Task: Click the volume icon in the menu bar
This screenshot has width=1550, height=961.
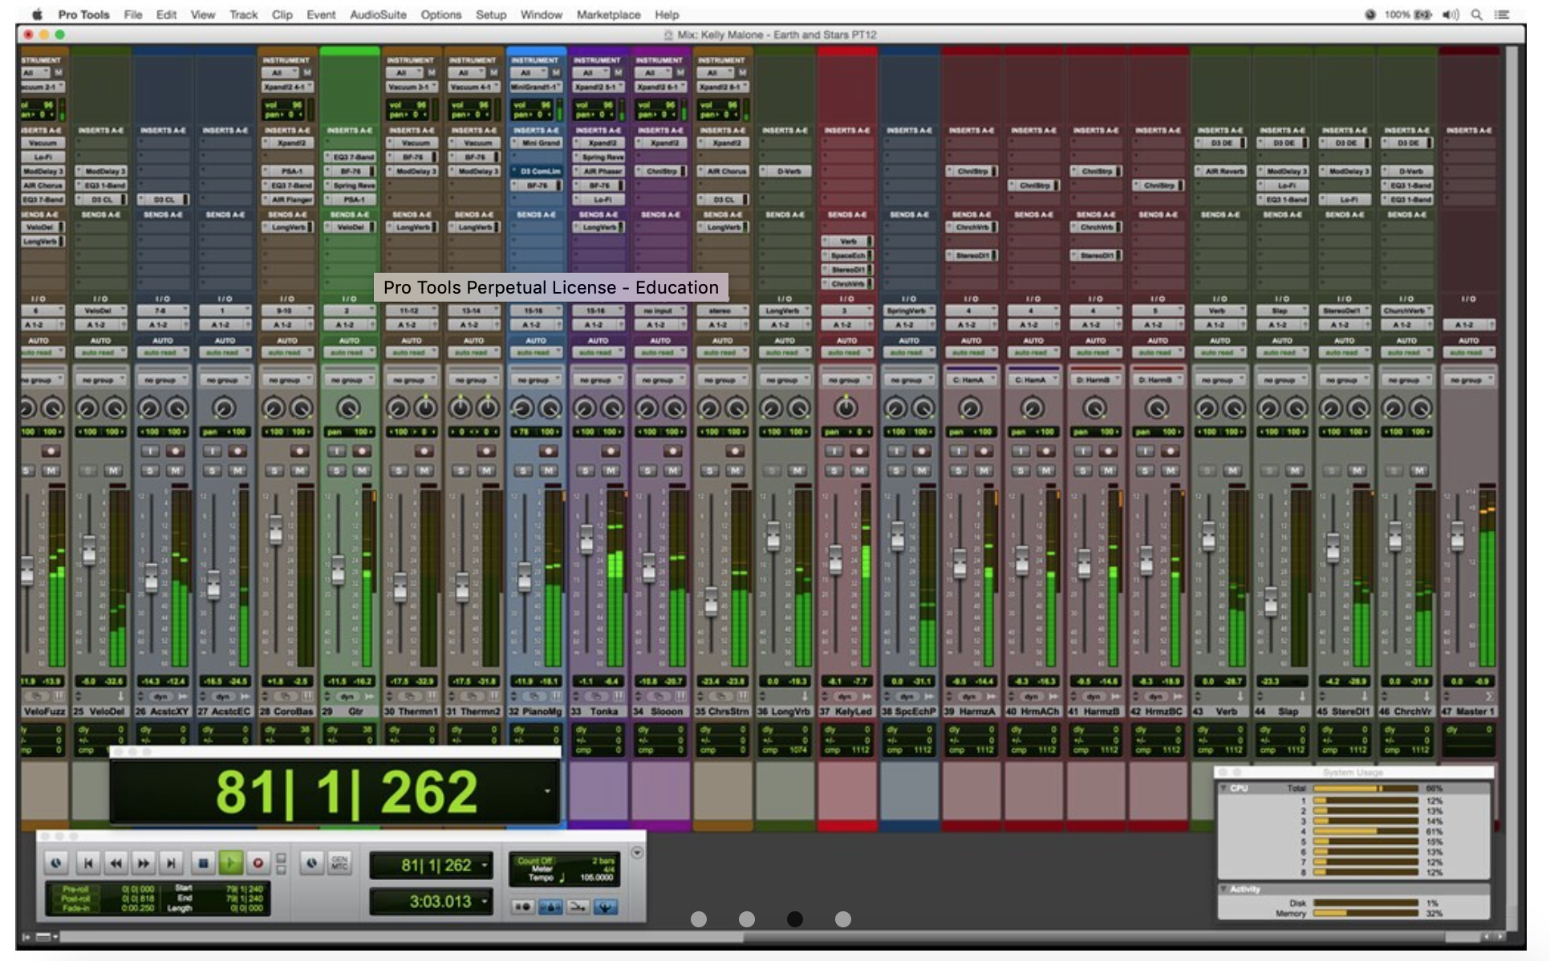Action: coord(1451,14)
